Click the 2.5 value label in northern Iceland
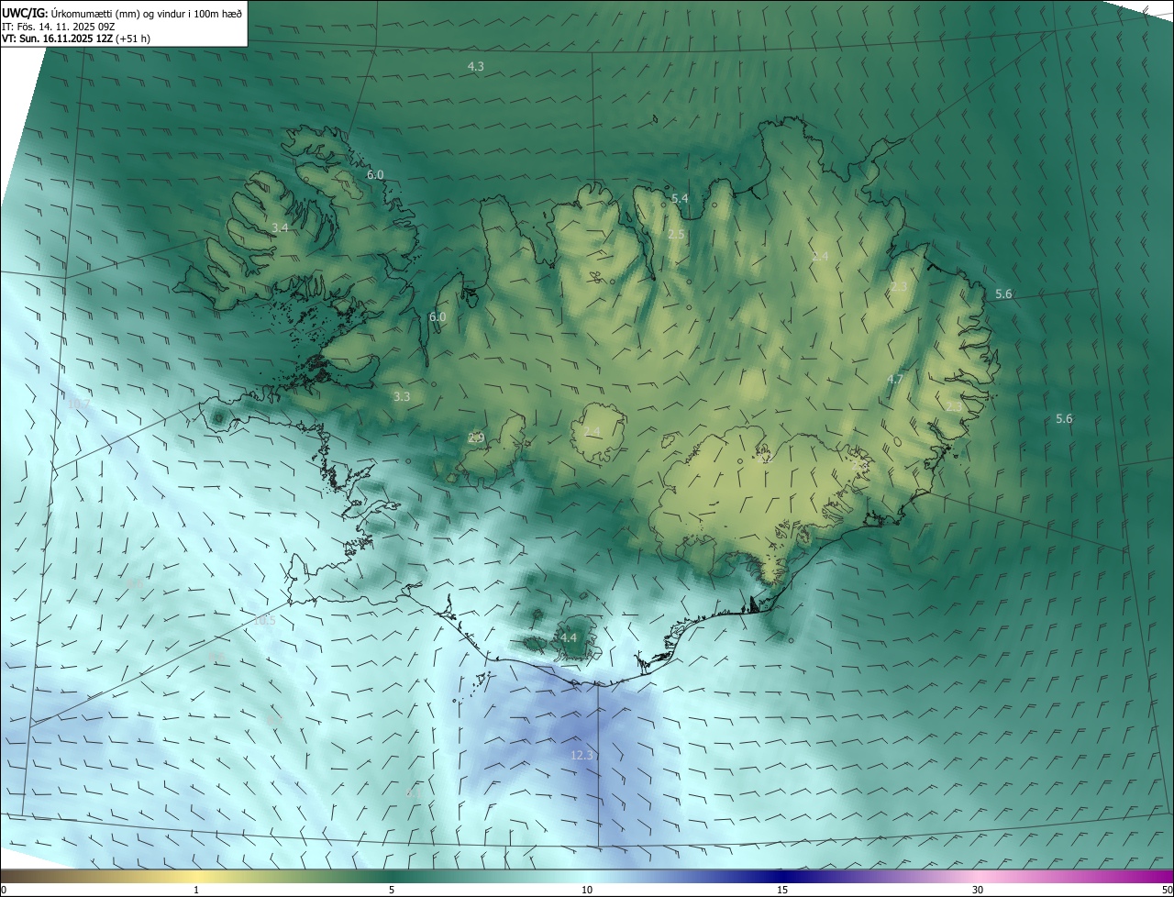The height and width of the screenshot is (897, 1174). (676, 235)
